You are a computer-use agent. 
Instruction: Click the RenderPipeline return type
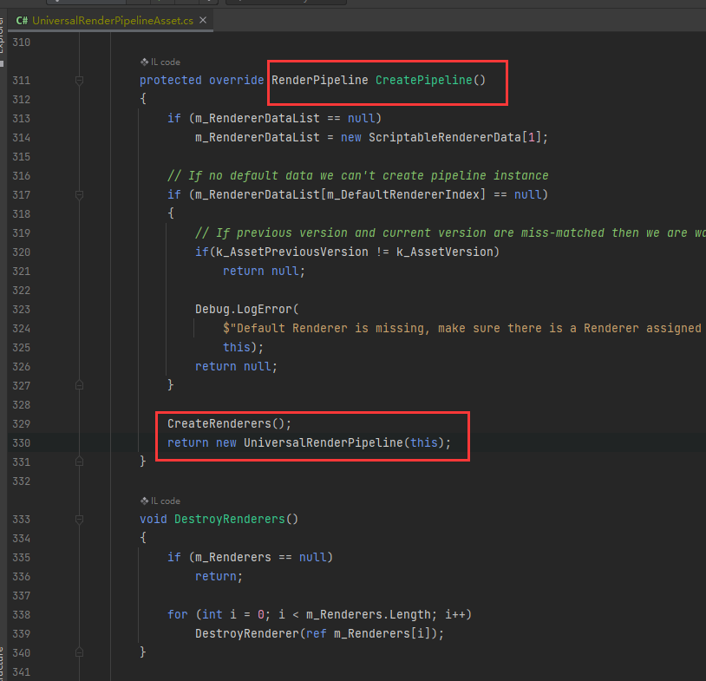point(320,80)
